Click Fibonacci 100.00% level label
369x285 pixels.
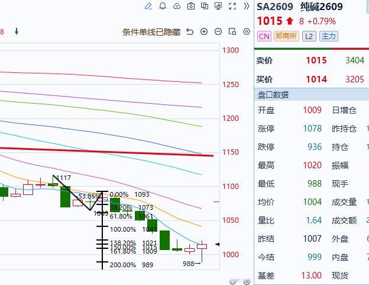(x=123, y=229)
